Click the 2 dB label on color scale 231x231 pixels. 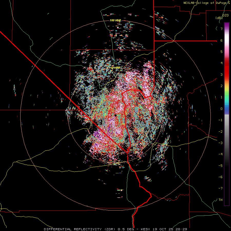pyautogui.click(x=222, y=86)
